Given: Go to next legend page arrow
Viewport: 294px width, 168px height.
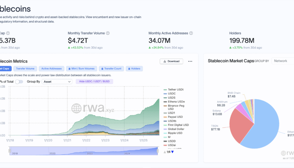Looking at the screenshot, I should click(172, 152).
